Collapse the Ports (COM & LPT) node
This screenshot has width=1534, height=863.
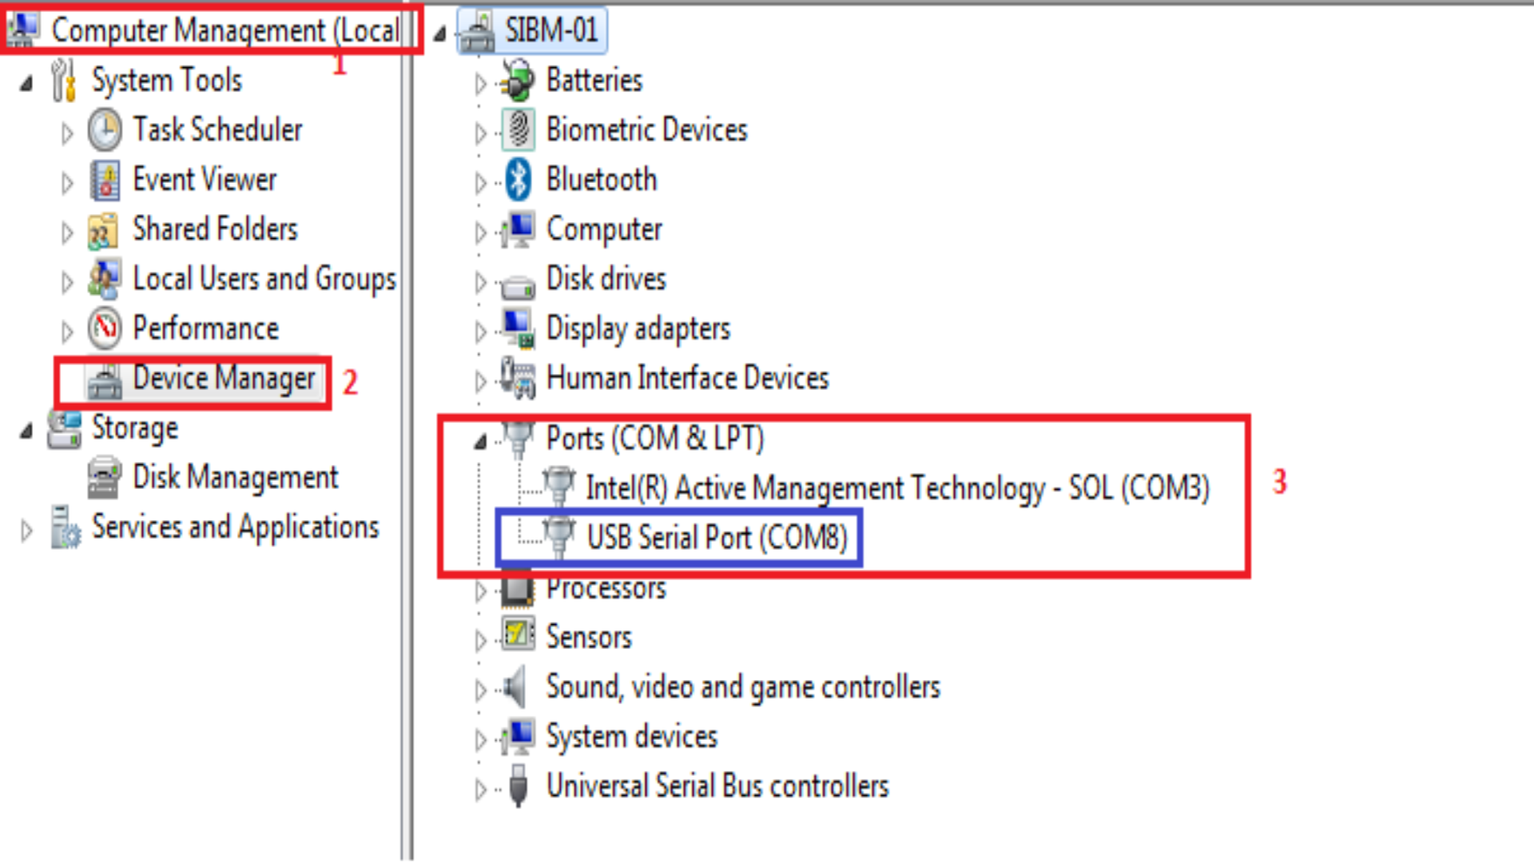[x=480, y=440]
